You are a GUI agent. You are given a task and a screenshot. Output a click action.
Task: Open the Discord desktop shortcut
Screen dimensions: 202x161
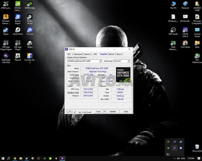30,31
